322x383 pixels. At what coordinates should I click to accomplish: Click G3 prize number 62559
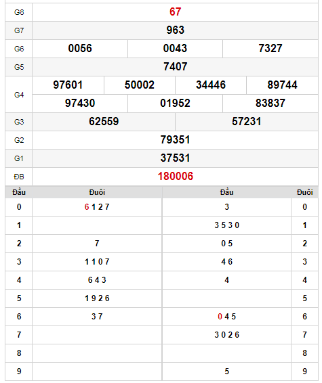point(104,121)
